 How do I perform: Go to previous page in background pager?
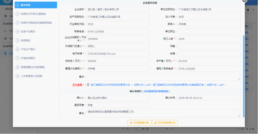(127, 129)
